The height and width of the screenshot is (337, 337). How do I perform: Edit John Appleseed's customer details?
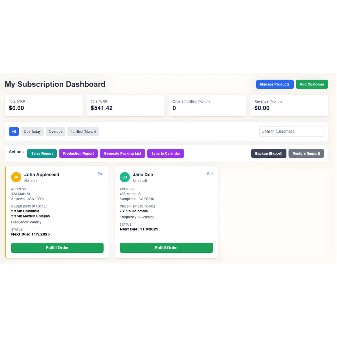pos(100,173)
